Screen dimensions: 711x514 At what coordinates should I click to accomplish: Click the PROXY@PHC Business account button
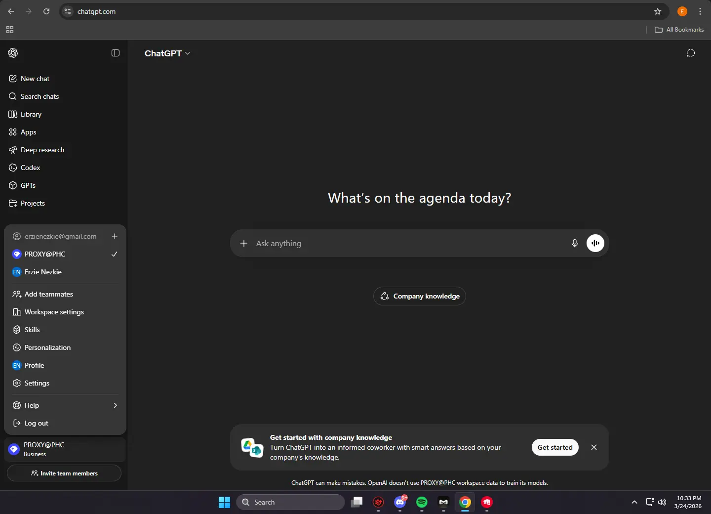pos(65,449)
